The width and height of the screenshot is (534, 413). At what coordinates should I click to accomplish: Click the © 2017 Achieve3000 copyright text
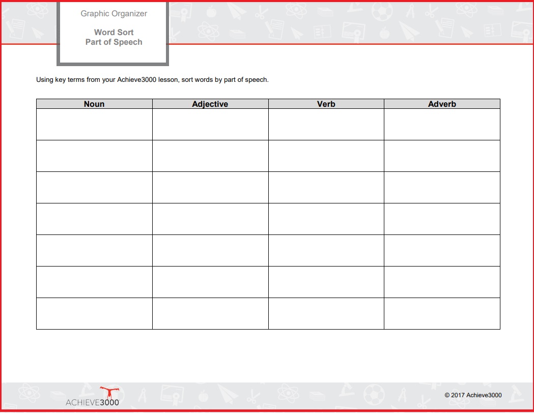tap(473, 395)
